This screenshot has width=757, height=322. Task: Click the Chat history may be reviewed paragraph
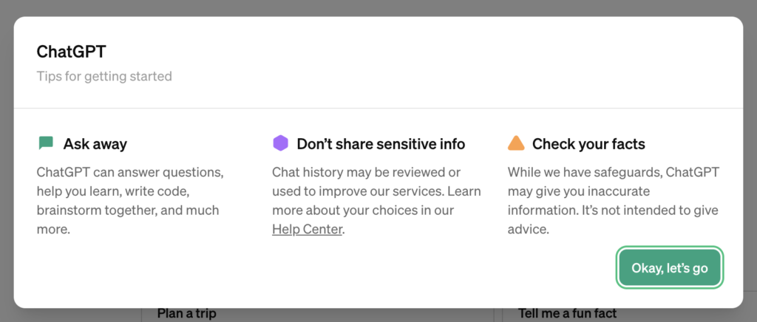[x=376, y=201]
